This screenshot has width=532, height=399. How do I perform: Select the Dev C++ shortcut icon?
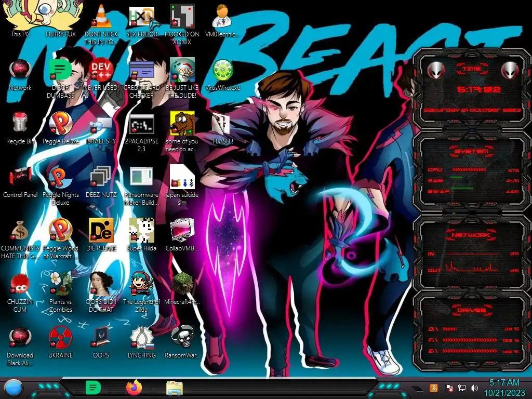click(101, 70)
